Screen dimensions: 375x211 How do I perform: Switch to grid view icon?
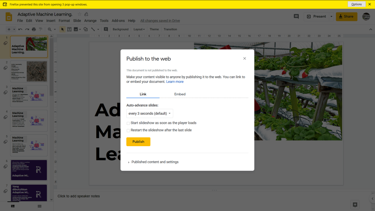pos(40,207)
